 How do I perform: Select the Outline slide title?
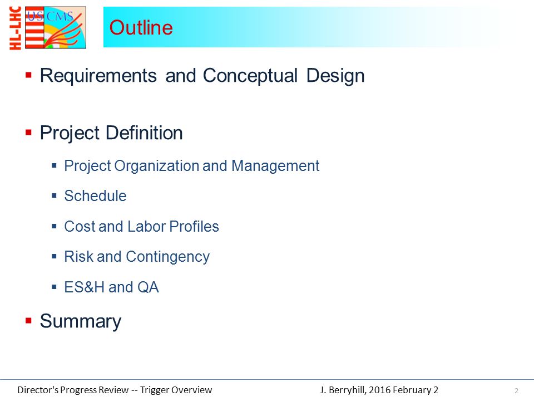141,28
